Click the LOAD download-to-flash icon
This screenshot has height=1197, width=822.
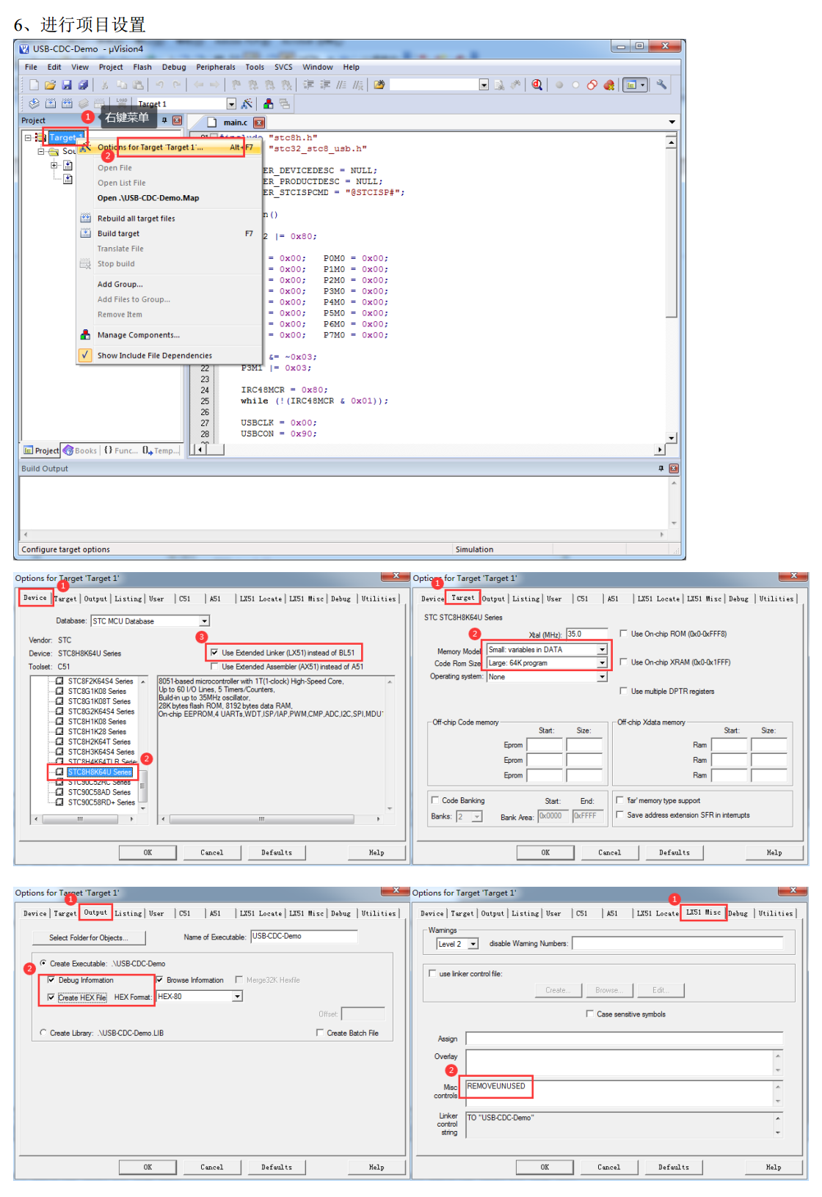coord(122,103)
